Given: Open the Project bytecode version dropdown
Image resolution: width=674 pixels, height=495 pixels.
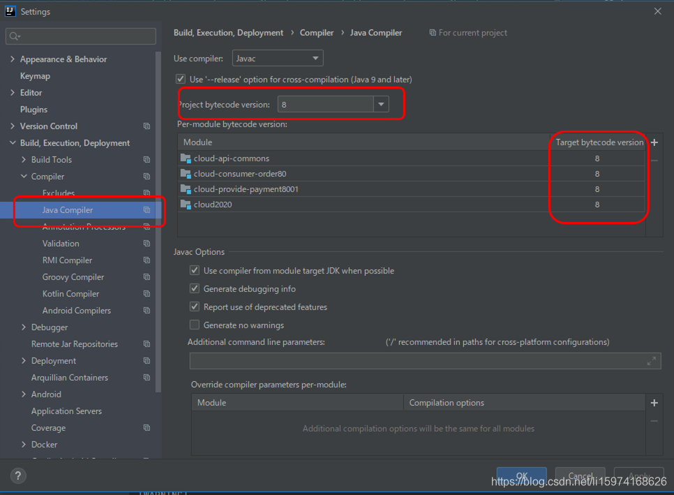Looking at the screenshot, I should tap(380, 103).
